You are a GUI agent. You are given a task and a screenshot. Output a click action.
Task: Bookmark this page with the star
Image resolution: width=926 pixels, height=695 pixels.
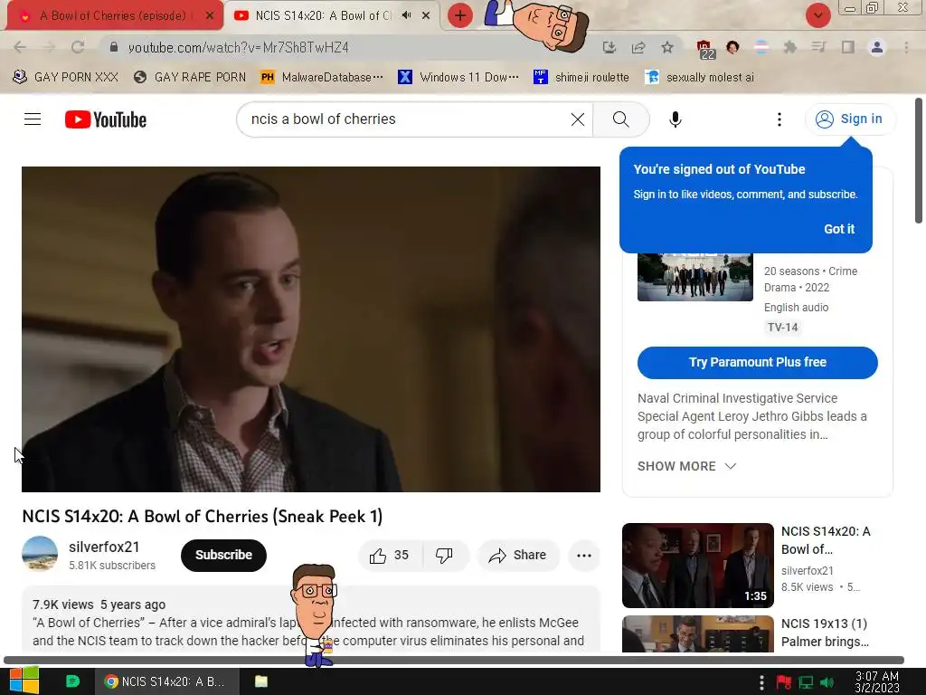667,47
